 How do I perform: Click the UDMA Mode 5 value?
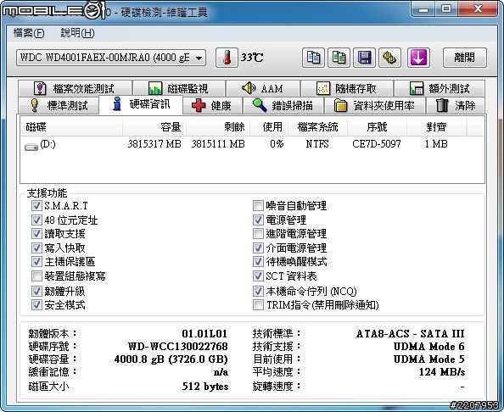click(429, 359)
